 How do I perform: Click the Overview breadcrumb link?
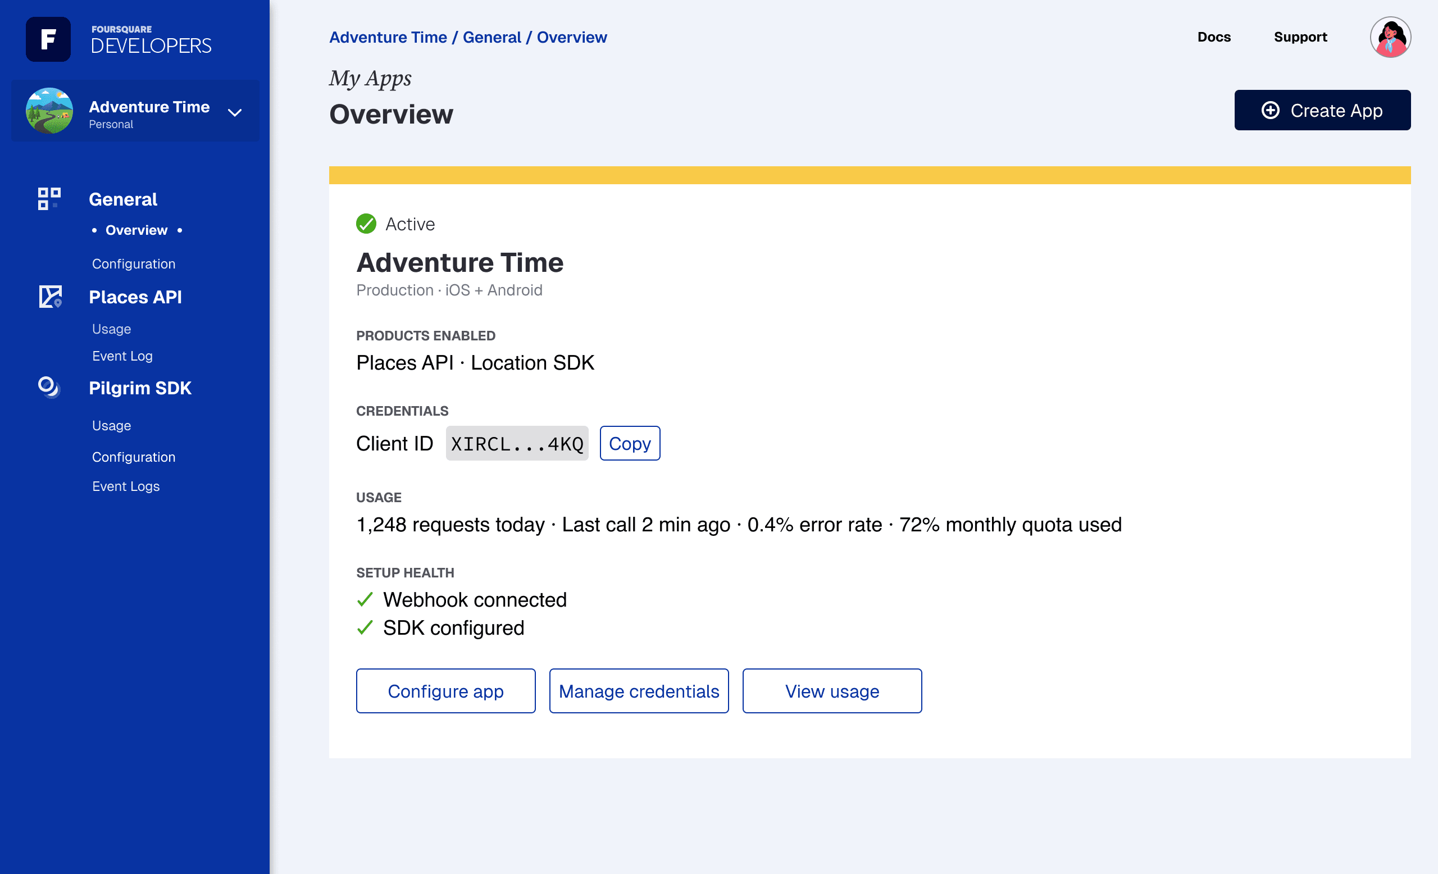click(572, 37)
